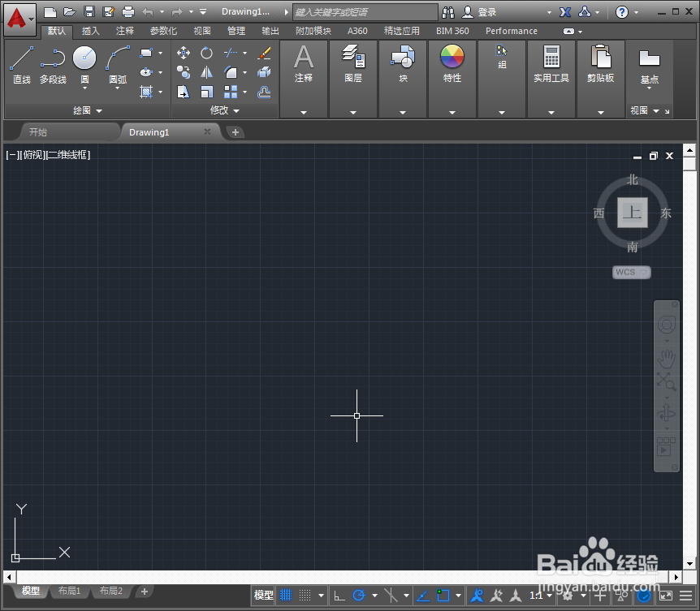Open the WCS coordinate system dropdown
The image size is (700, 611).
pyautogui.click(x=631, y=272)
